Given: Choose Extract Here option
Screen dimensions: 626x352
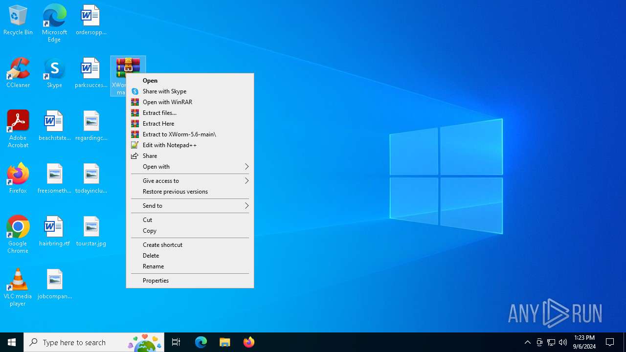Looking at the screenshot, I should coord(190,124).
